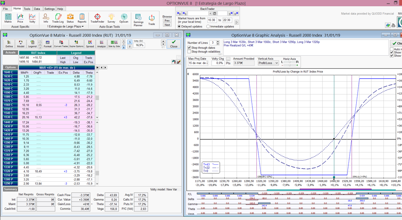Open the Estrategia de Largo Plazo dropdown
The image size is (402, 220).
point(66,26)
